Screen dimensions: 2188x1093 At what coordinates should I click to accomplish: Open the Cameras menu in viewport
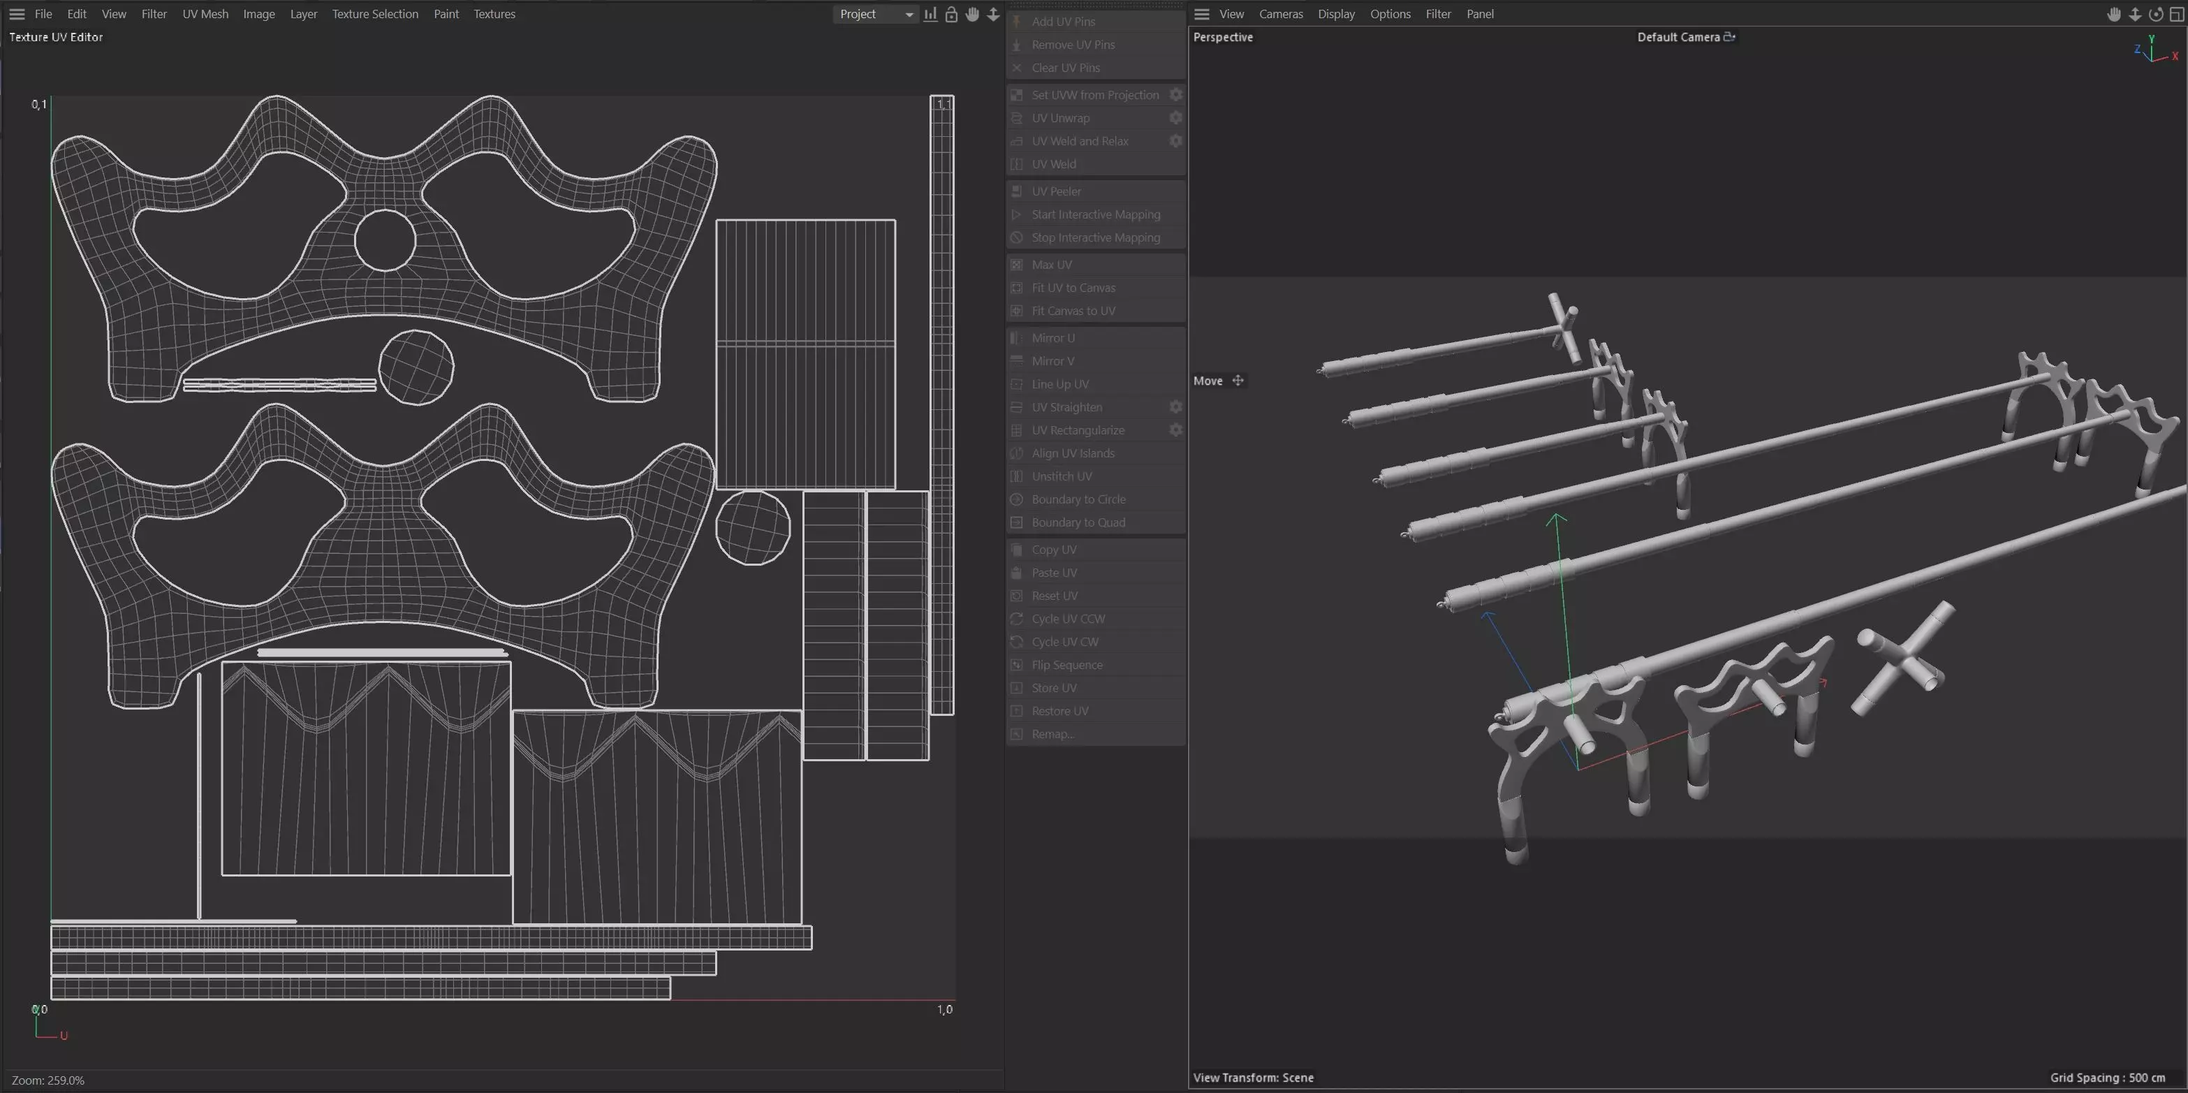click(x=1280, y=15)
